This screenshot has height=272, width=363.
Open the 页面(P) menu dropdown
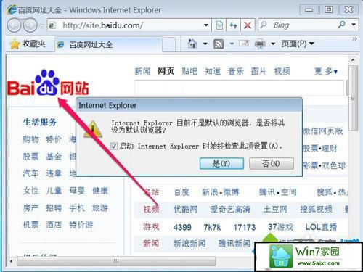pos(298,44)
